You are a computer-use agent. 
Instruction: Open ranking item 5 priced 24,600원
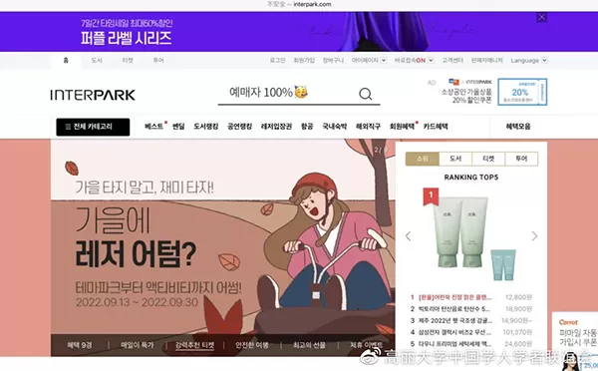pos(471,344)
